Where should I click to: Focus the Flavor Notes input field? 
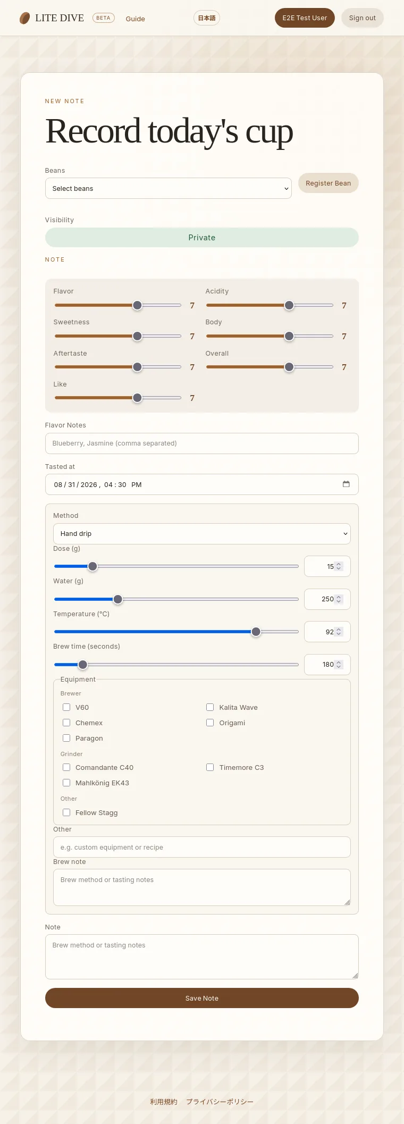202,443
